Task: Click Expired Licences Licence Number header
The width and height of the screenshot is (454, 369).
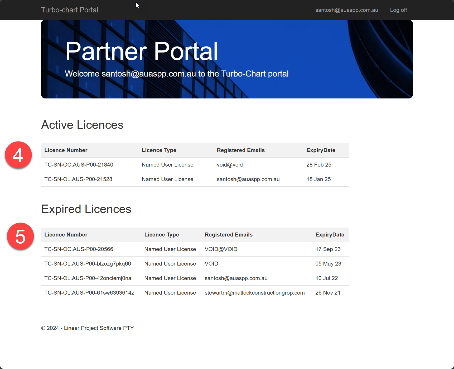Action: tap(66, 235)
